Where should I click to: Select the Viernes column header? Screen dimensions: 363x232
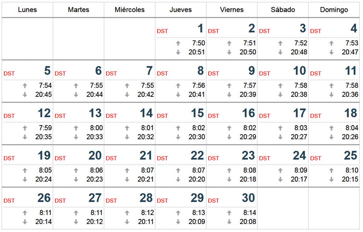point(232,10)
